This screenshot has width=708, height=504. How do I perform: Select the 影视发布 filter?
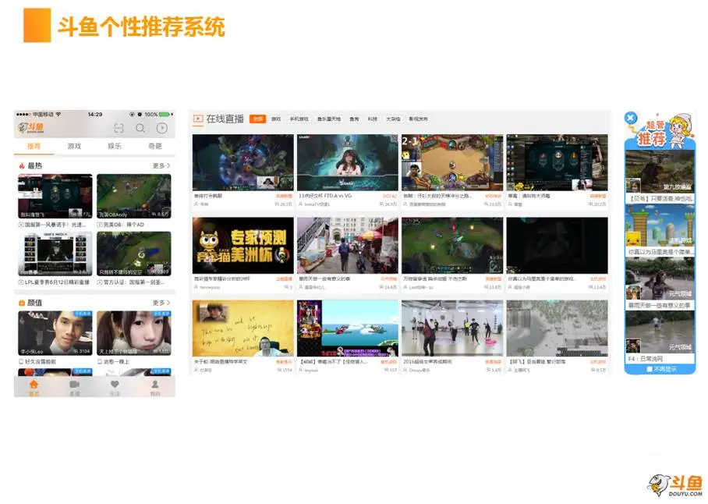[418, 119]
